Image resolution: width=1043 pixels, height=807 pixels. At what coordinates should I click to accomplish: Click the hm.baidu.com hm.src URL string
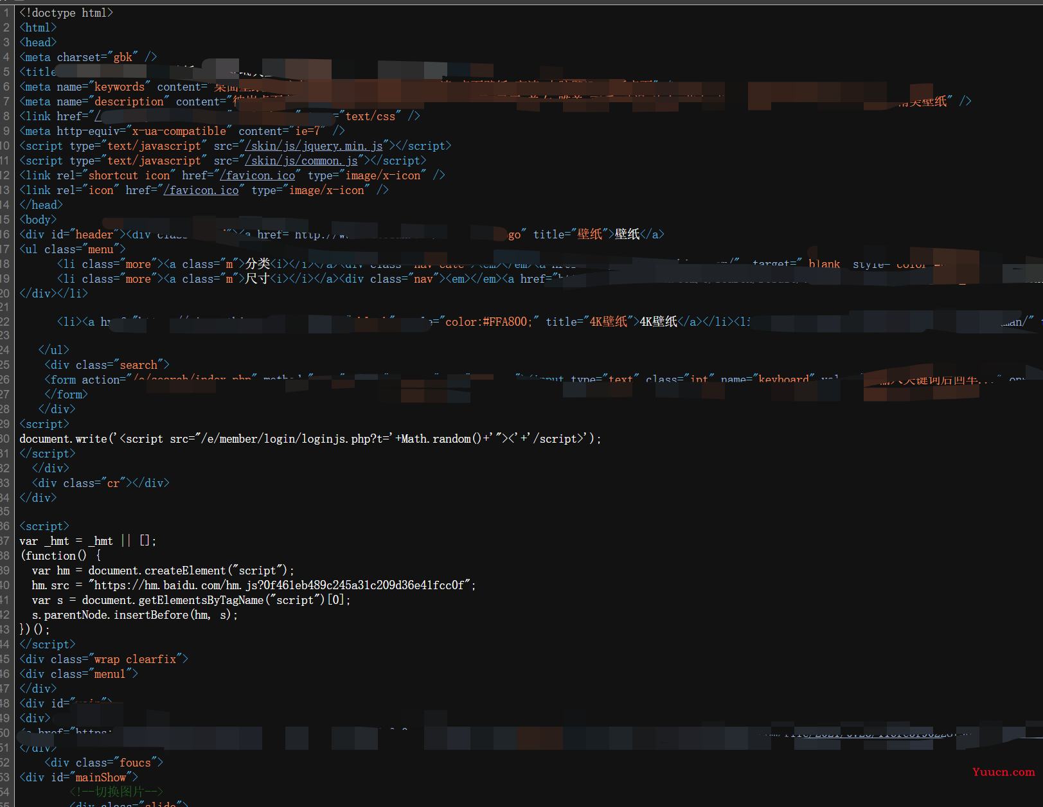[280, 585]
